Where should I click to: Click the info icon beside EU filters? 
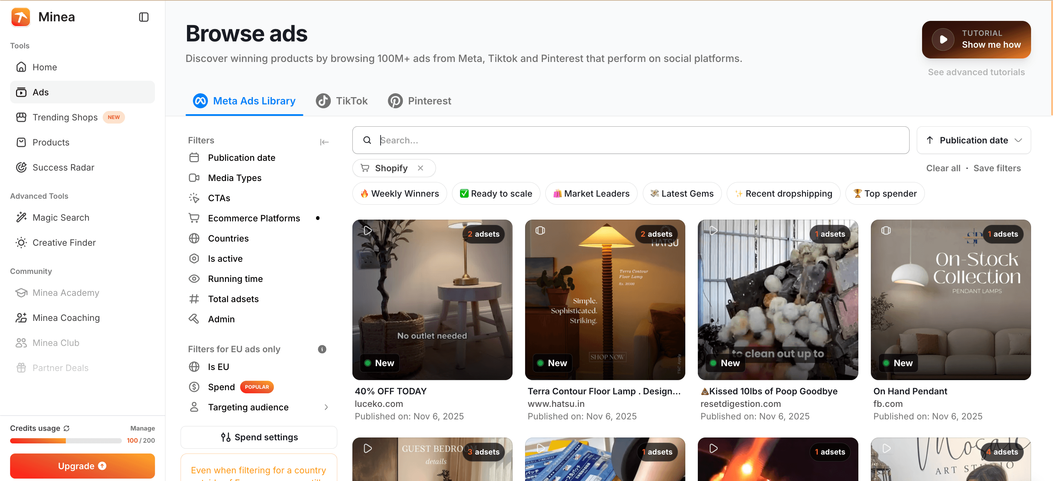point(322,349)
